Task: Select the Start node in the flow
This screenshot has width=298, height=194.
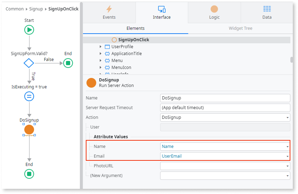Action: click(29, 30)
